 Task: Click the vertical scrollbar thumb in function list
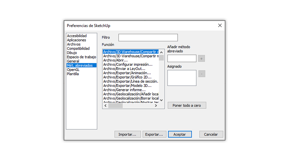161,58
